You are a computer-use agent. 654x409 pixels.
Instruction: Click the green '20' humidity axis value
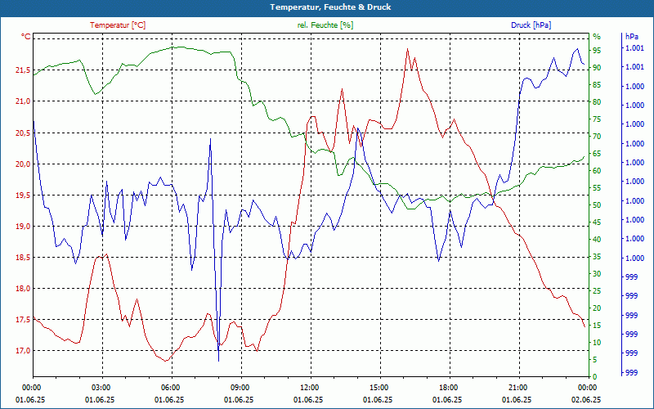pos(597,308)
